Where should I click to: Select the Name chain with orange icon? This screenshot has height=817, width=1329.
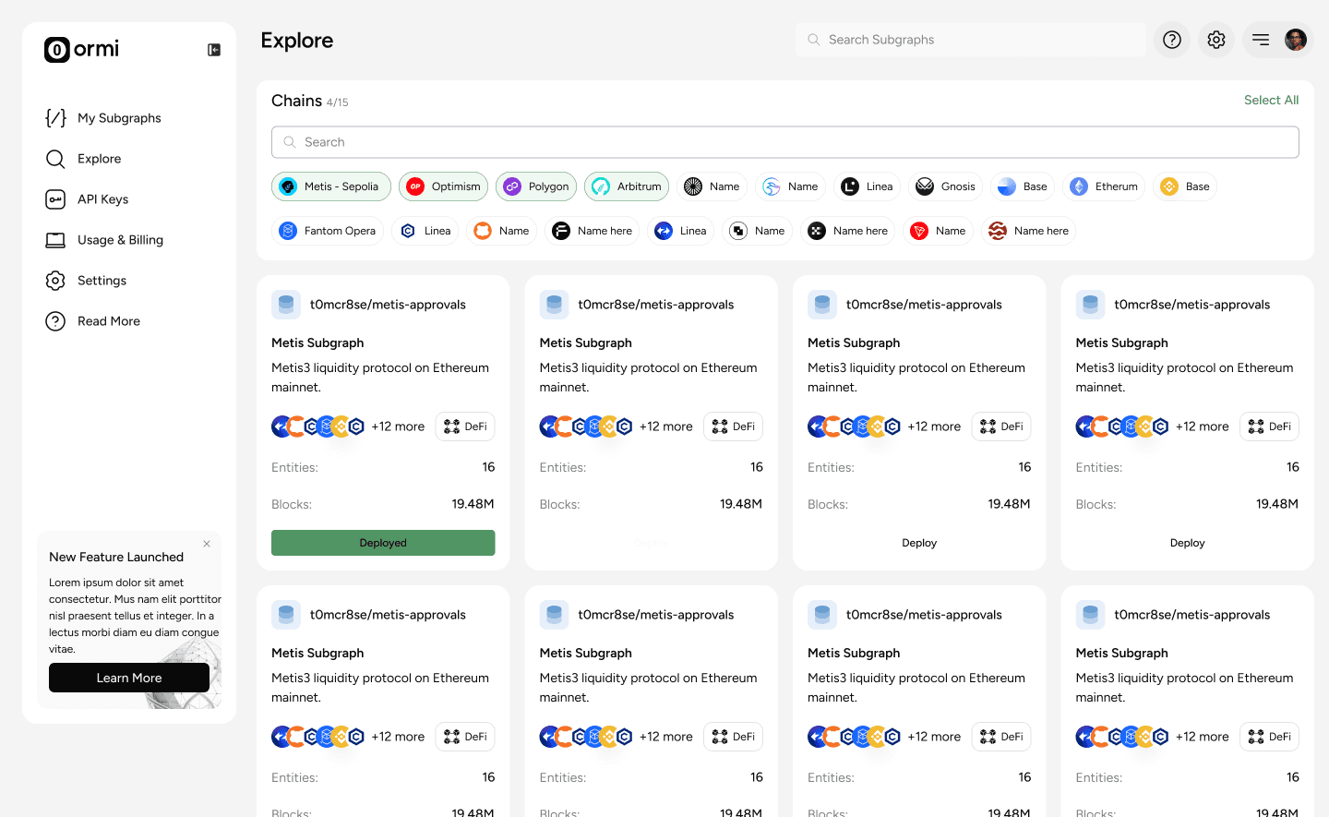[x=501, y=231]
